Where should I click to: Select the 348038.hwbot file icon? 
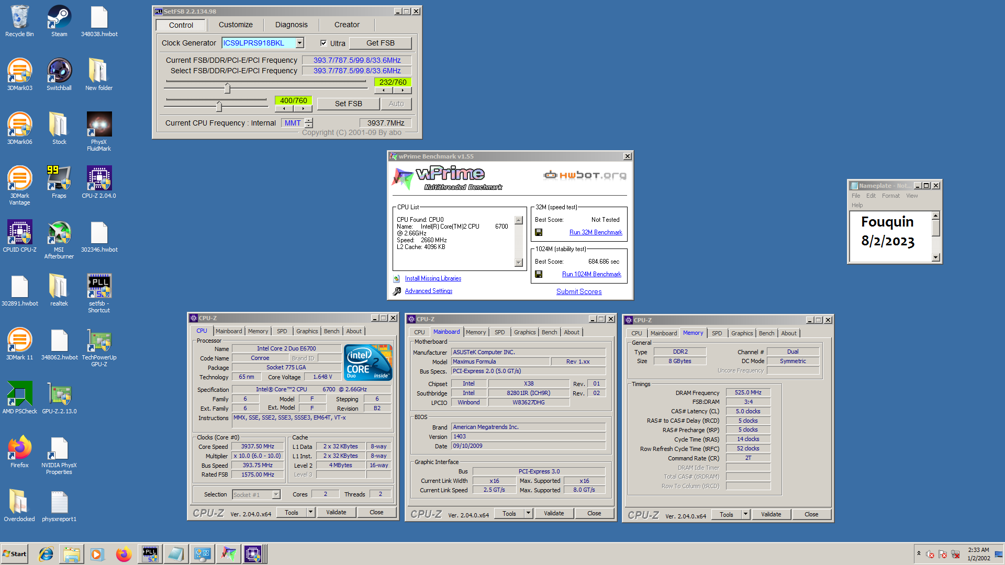99,21
